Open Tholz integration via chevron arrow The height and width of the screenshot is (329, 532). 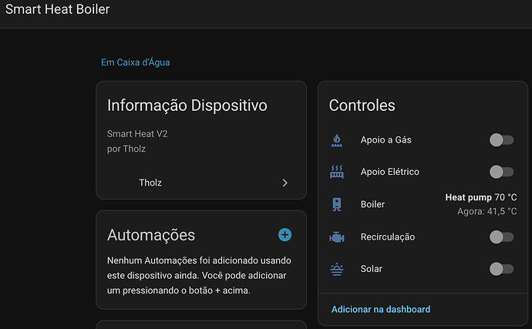(x=285, y=183)
